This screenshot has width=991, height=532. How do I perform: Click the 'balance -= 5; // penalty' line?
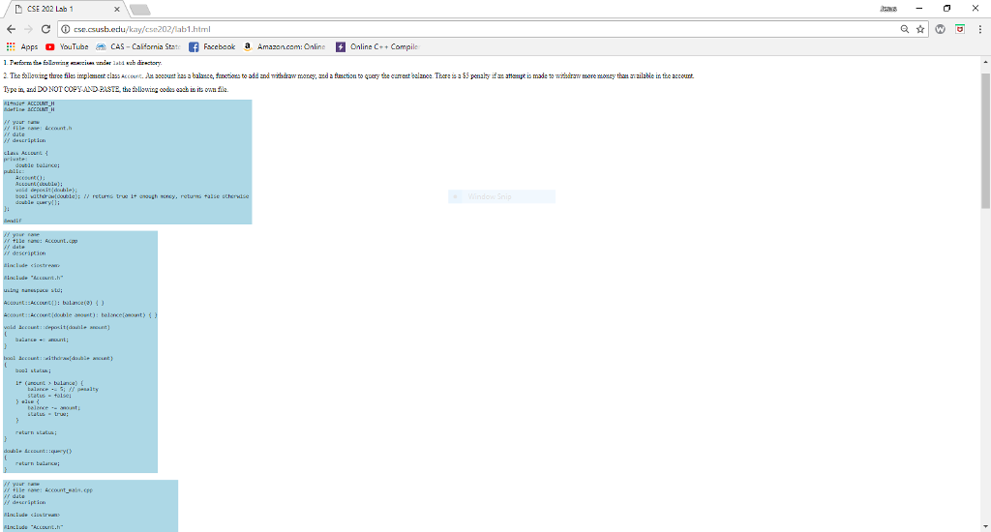[63, 389]
